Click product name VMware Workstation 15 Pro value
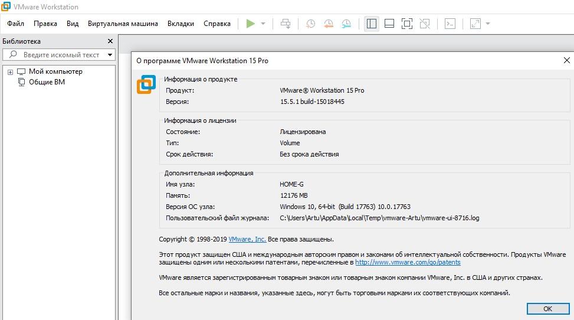574x320 pixels. pos(322,90)
